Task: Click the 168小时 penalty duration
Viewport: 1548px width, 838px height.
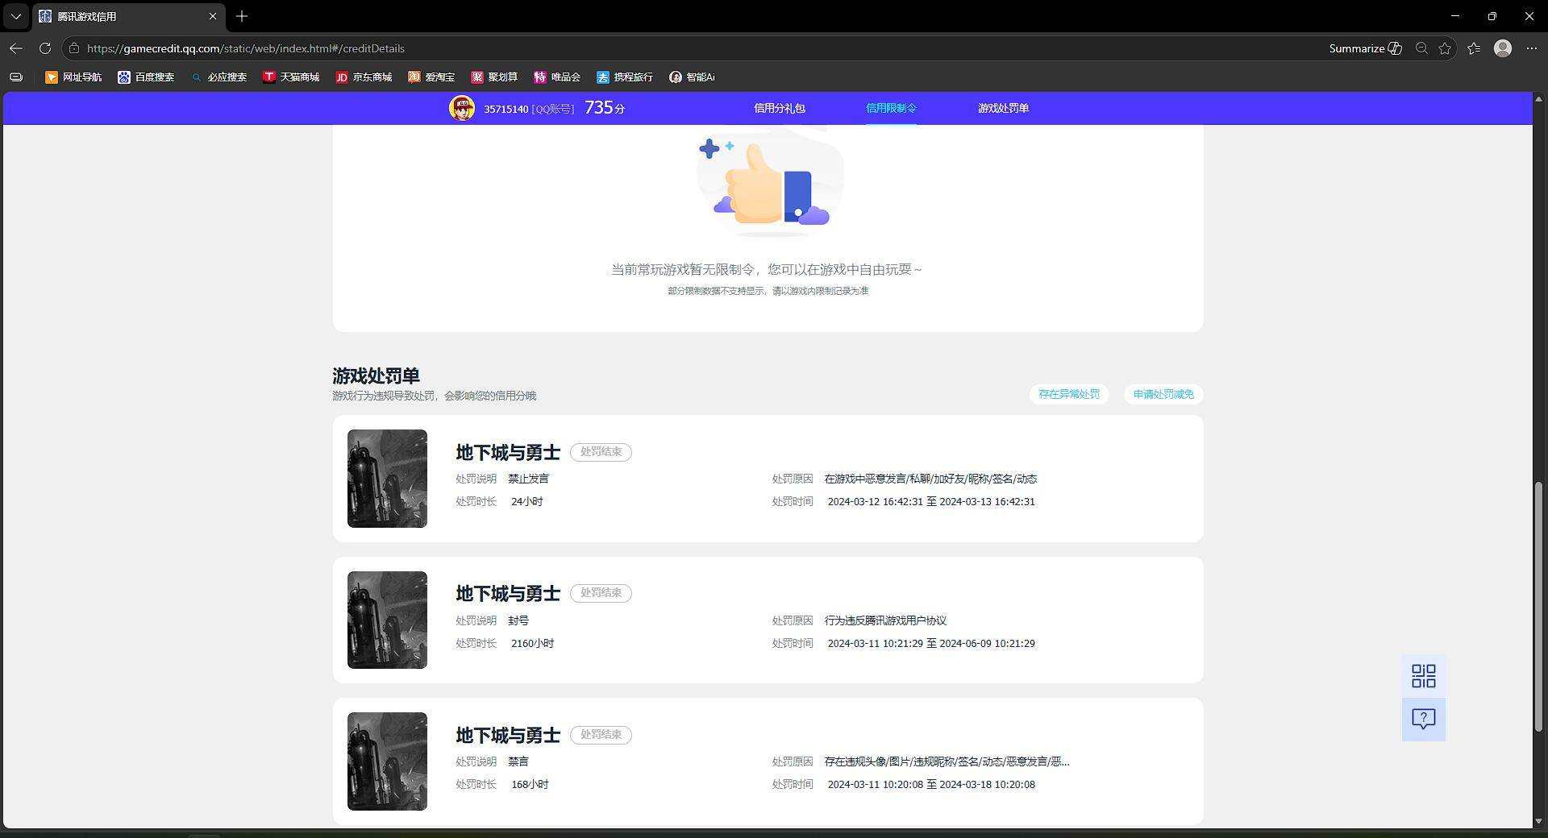Action: [x=530, y=784]
